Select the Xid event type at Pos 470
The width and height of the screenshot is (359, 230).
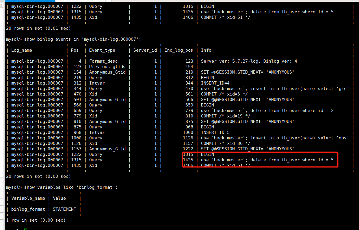[x=93, y=94]
